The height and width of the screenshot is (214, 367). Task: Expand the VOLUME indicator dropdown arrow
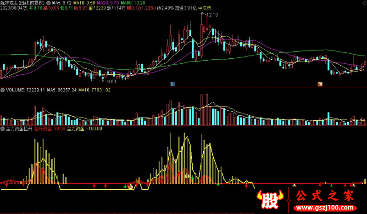3,90
